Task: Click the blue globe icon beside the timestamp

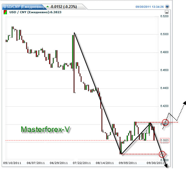Action: click(x=167, y=6)
